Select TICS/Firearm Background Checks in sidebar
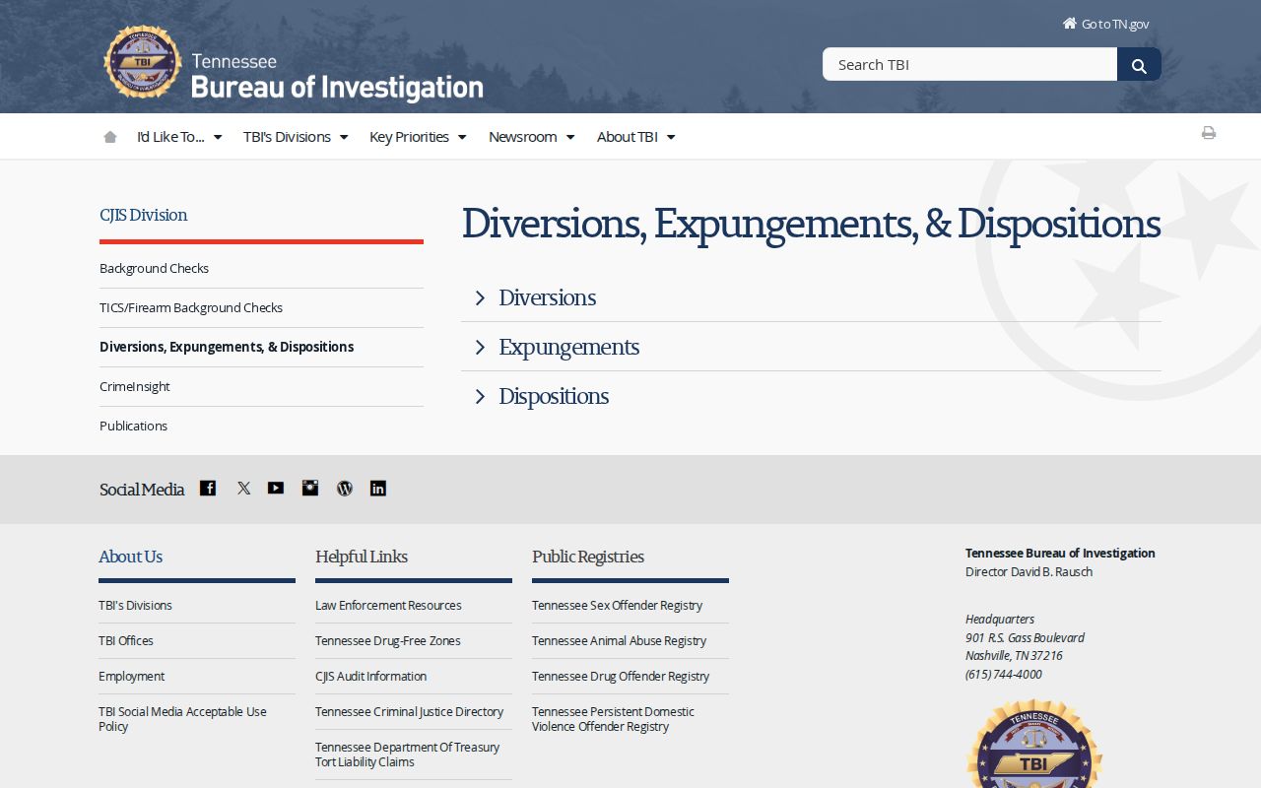 pyautogui.click(x=191, y=307)
